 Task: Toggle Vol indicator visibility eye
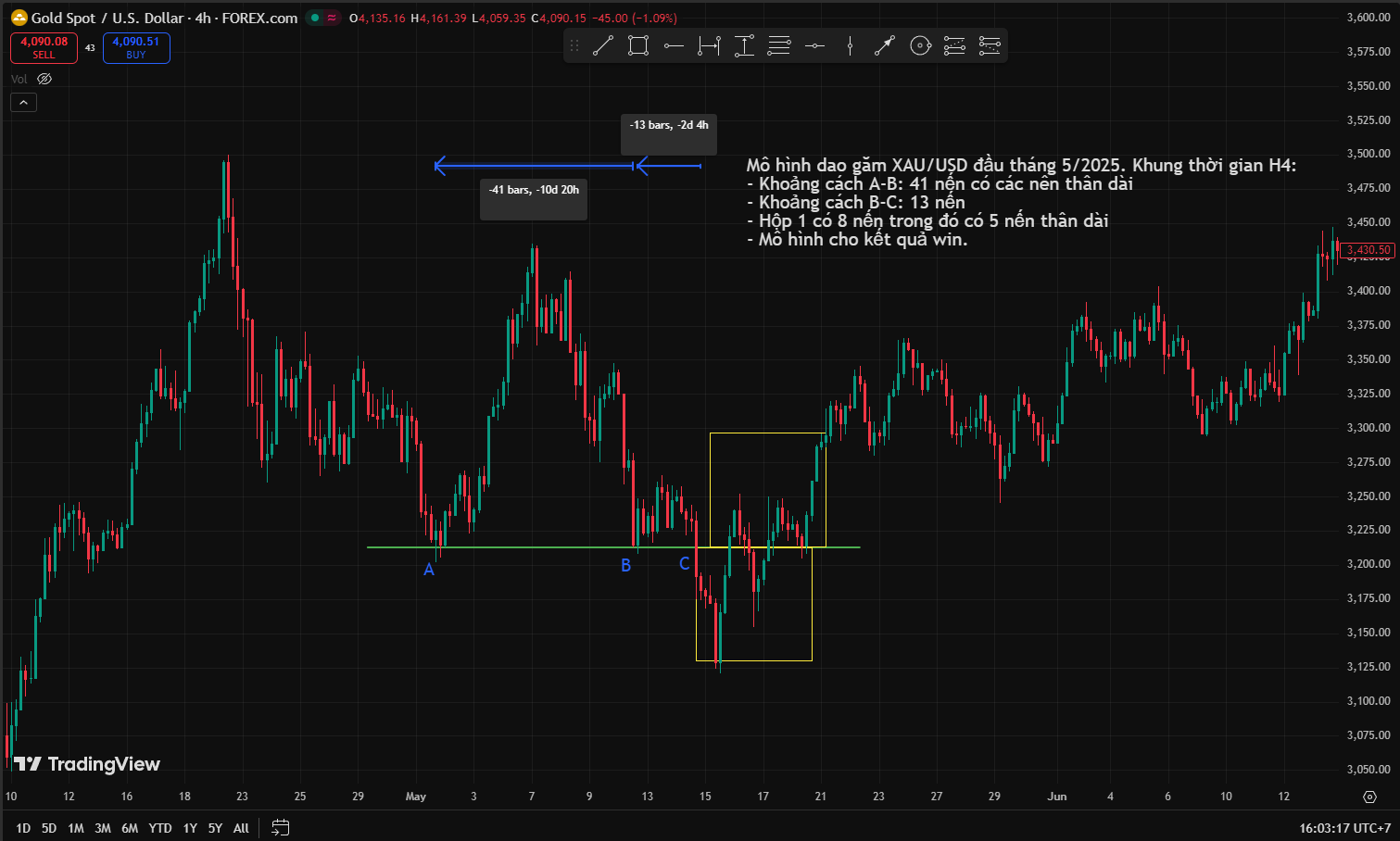point(44,79)
